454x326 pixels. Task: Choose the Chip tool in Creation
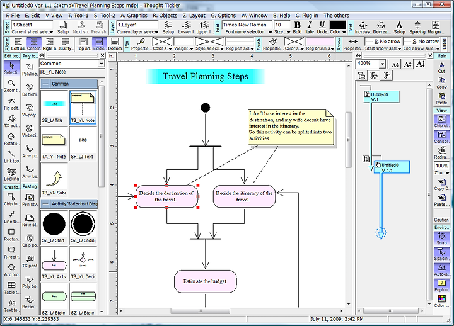tap(11, 199)
